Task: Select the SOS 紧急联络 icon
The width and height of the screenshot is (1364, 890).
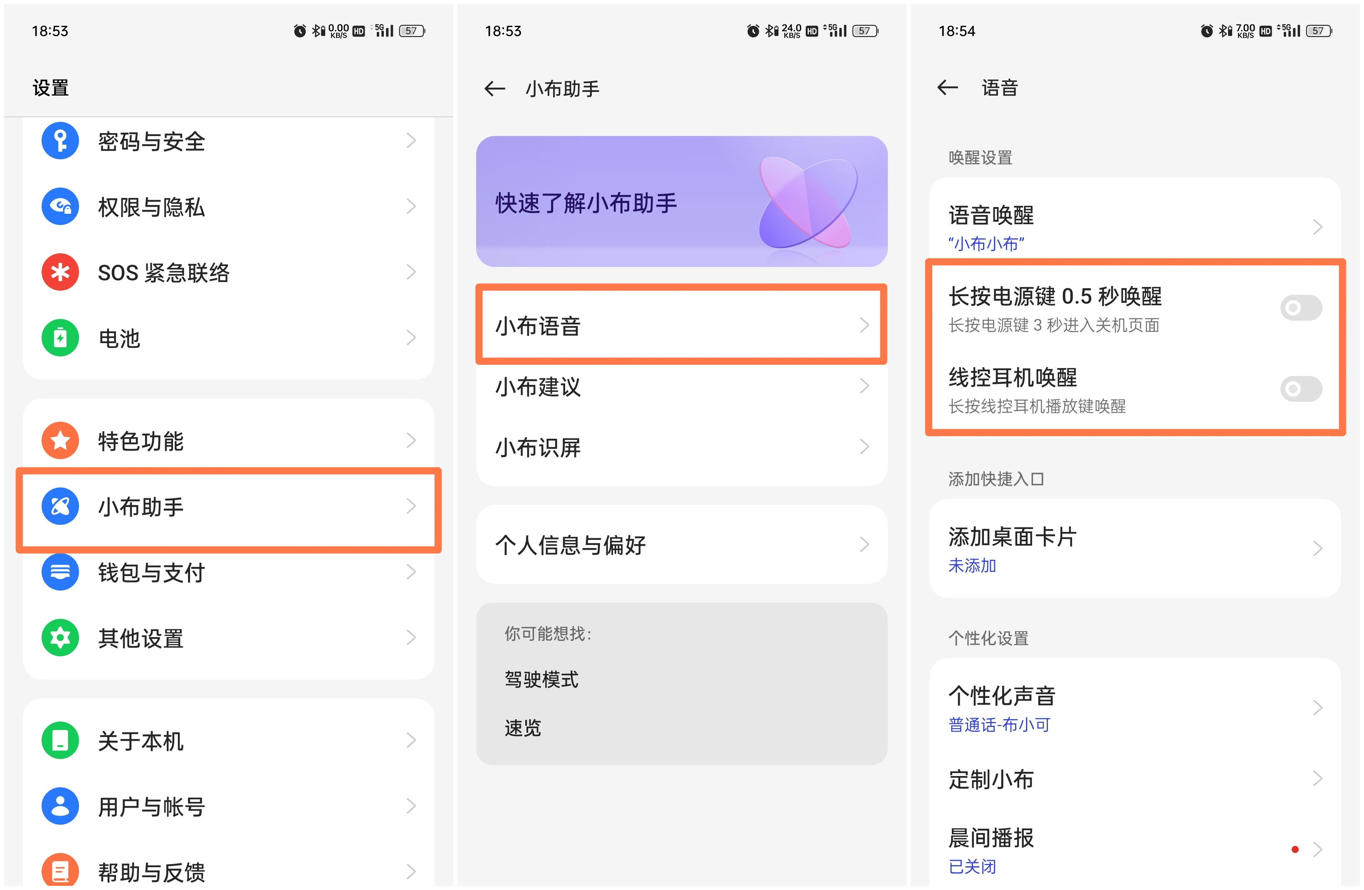Action: click(59, 272)
